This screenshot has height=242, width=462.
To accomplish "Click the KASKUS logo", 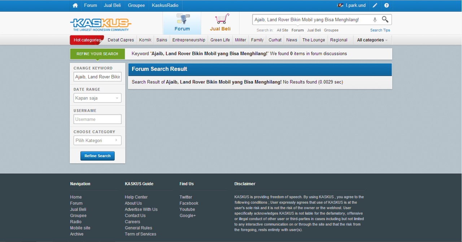I will (101, 25).
